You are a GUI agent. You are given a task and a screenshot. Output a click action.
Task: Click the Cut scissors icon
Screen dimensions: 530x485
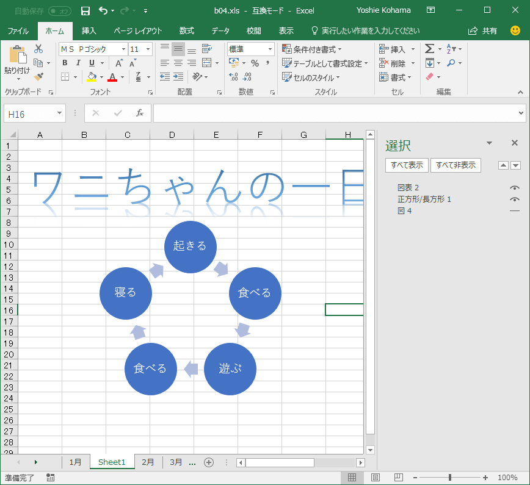click(38, 49)
